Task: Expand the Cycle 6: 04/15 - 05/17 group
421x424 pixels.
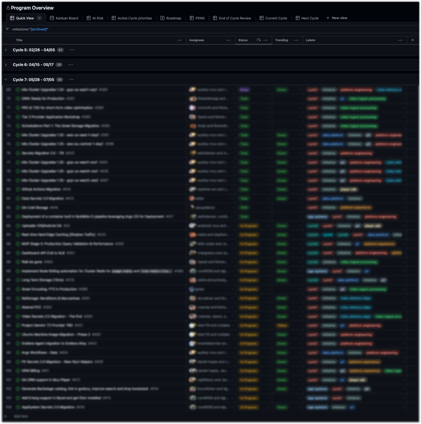Action: pos(6,65)
